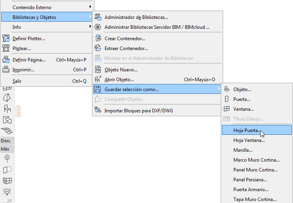Save selection as Ventana...
Screen dimensions: 293x203
pyautogui.click(x=257, y=109)
